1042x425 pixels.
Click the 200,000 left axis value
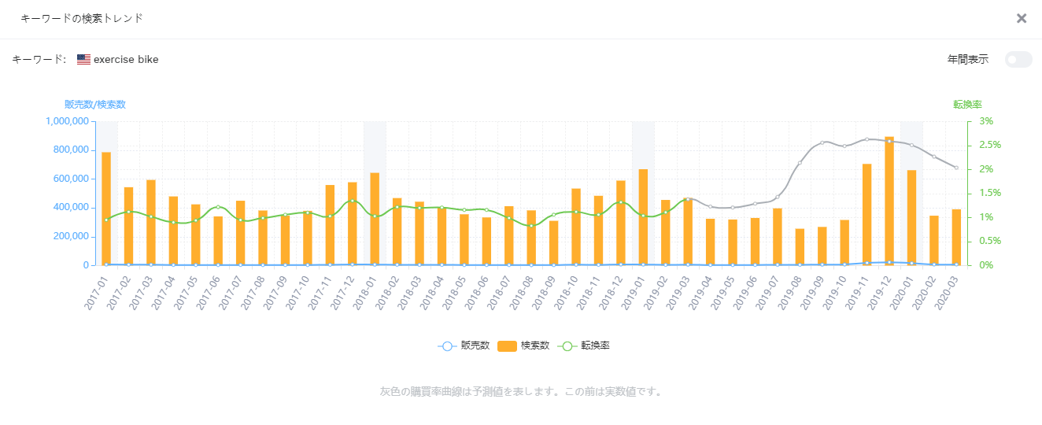(x=71, y=236)
